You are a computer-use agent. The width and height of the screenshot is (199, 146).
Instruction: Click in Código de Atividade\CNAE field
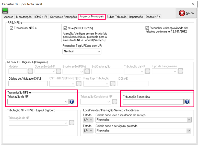tap(28, 83)
